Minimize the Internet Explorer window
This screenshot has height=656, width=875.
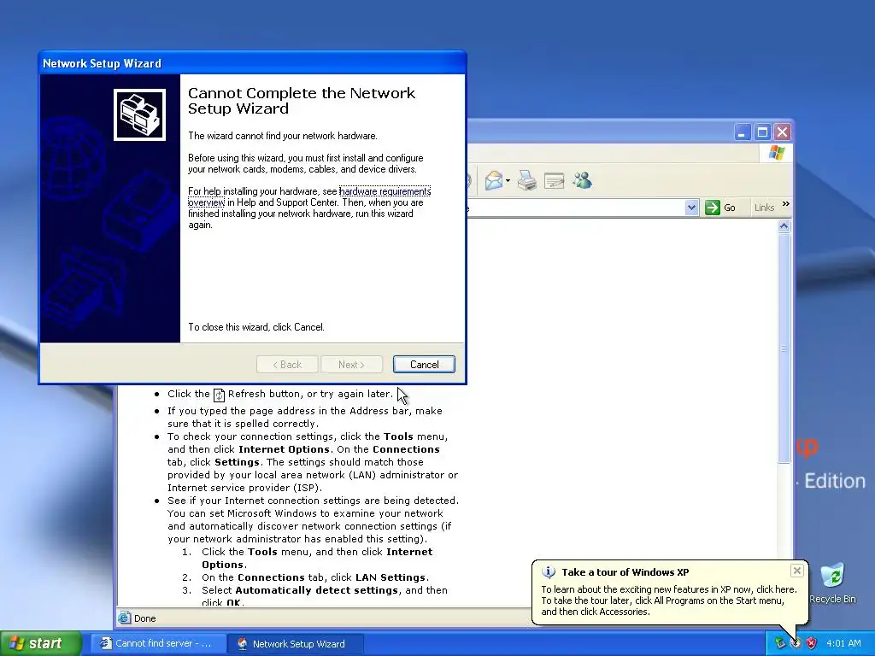pos(743,132)
